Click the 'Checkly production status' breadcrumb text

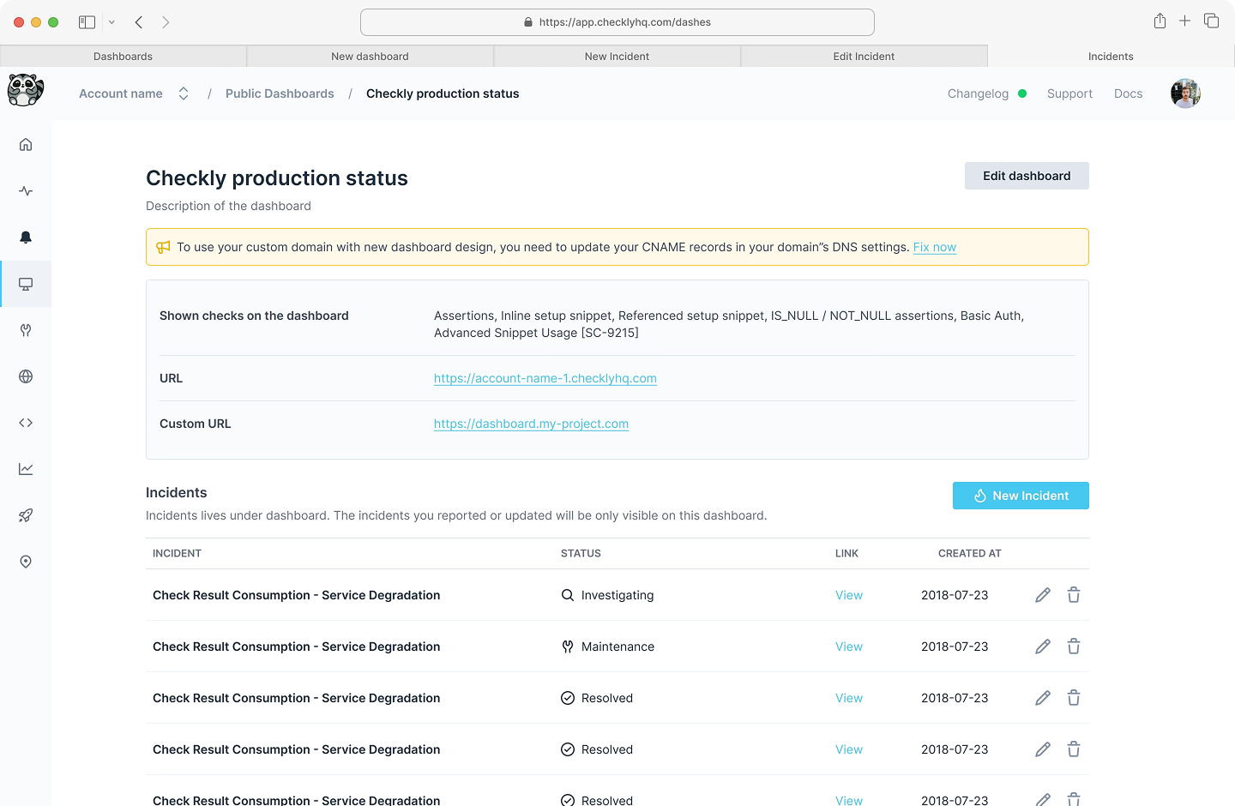443,93
